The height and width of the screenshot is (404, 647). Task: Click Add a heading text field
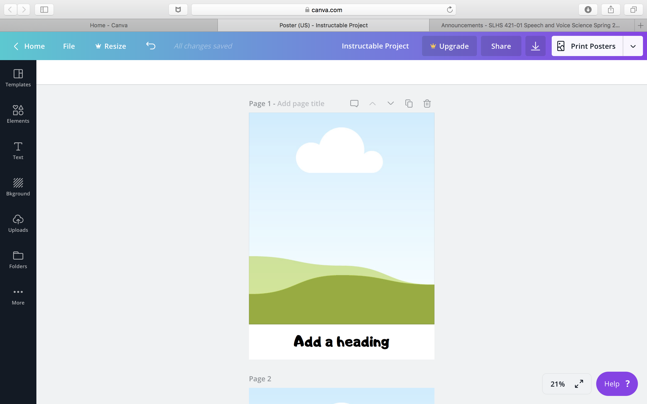tap(341, 341)
